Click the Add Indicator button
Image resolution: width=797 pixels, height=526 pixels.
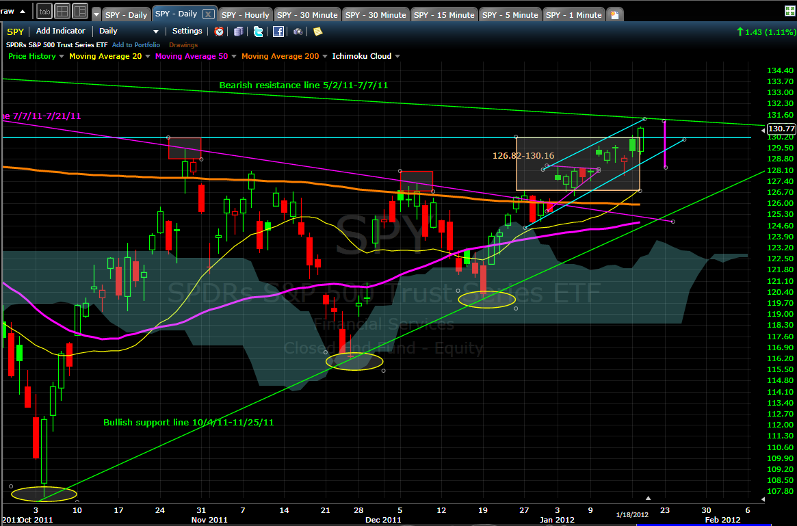point(60,31)
